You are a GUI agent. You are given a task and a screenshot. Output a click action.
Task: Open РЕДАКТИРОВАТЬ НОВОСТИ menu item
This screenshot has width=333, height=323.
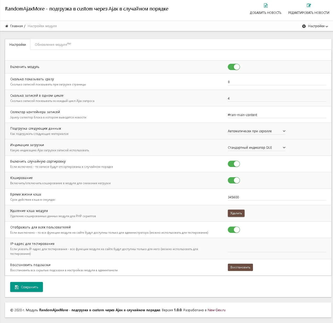tap(309, 9)
